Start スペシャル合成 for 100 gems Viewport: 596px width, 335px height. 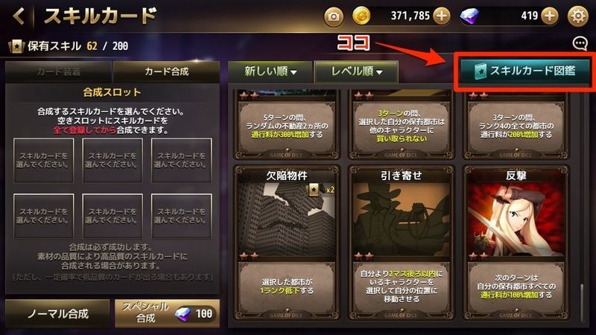(x=167, y=313)
